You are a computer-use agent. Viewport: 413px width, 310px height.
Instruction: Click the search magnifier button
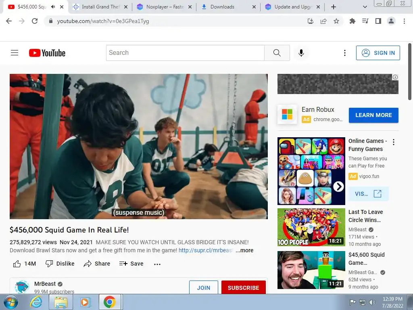tap(277, 53)
